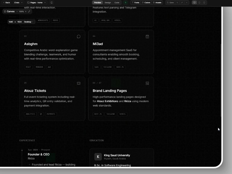The width and height of the screenshot is (232, 174).
Task: Open the Fonts panel
Action: (x=135, y=3)
